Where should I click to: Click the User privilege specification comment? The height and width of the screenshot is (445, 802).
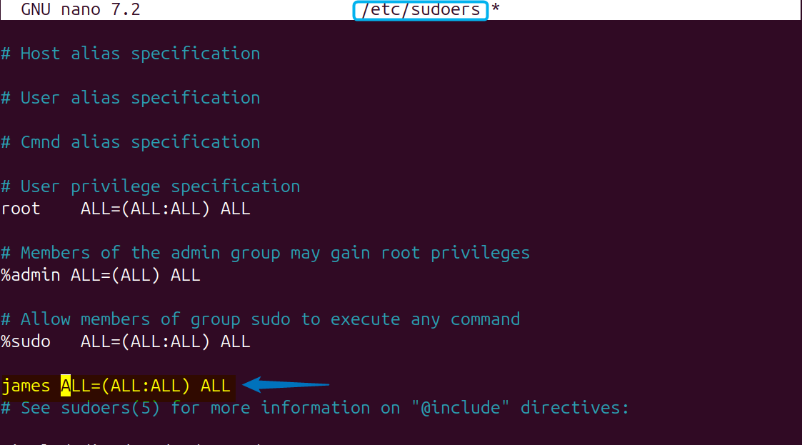point(151,186)
